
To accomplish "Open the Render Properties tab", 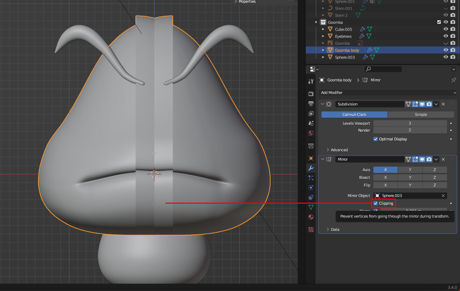I will click(311, 93).
